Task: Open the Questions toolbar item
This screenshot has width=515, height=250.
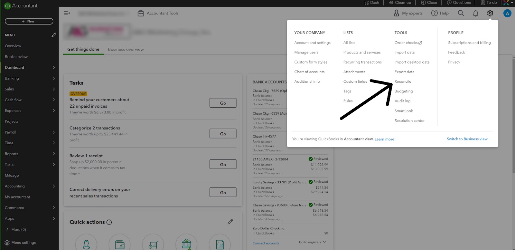Action: pos(459,3)
